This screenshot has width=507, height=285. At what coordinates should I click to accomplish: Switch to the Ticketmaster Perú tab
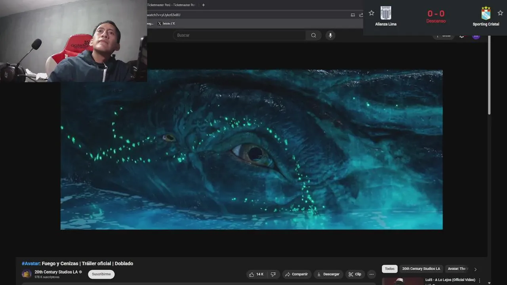[171, 5]
